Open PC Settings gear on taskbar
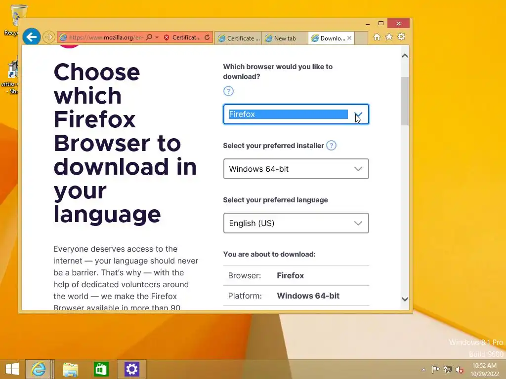Viewport: 506px width, 379px height. click(x=131, y=369)
